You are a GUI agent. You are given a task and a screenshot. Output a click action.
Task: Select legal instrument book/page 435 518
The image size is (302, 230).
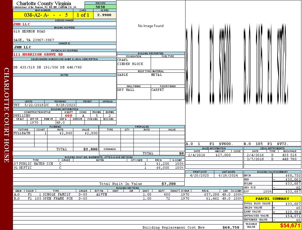click(290, 155)
